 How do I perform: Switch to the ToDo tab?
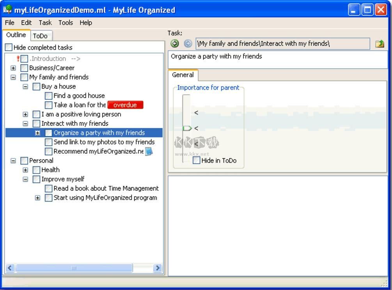click(x=41, y=35)
